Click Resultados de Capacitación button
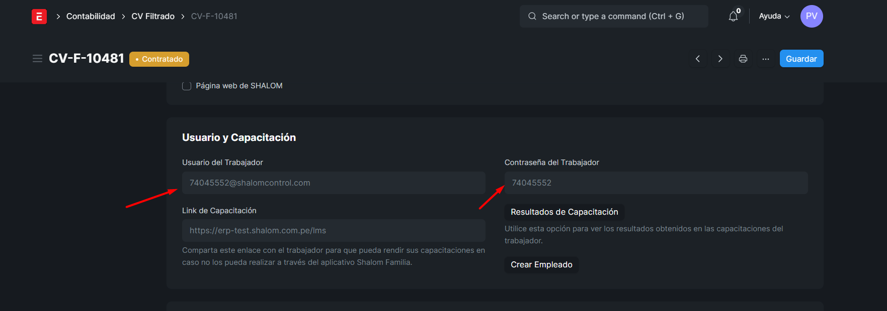The width and height of the screenshot is (887, 311). tap(564, 212)
